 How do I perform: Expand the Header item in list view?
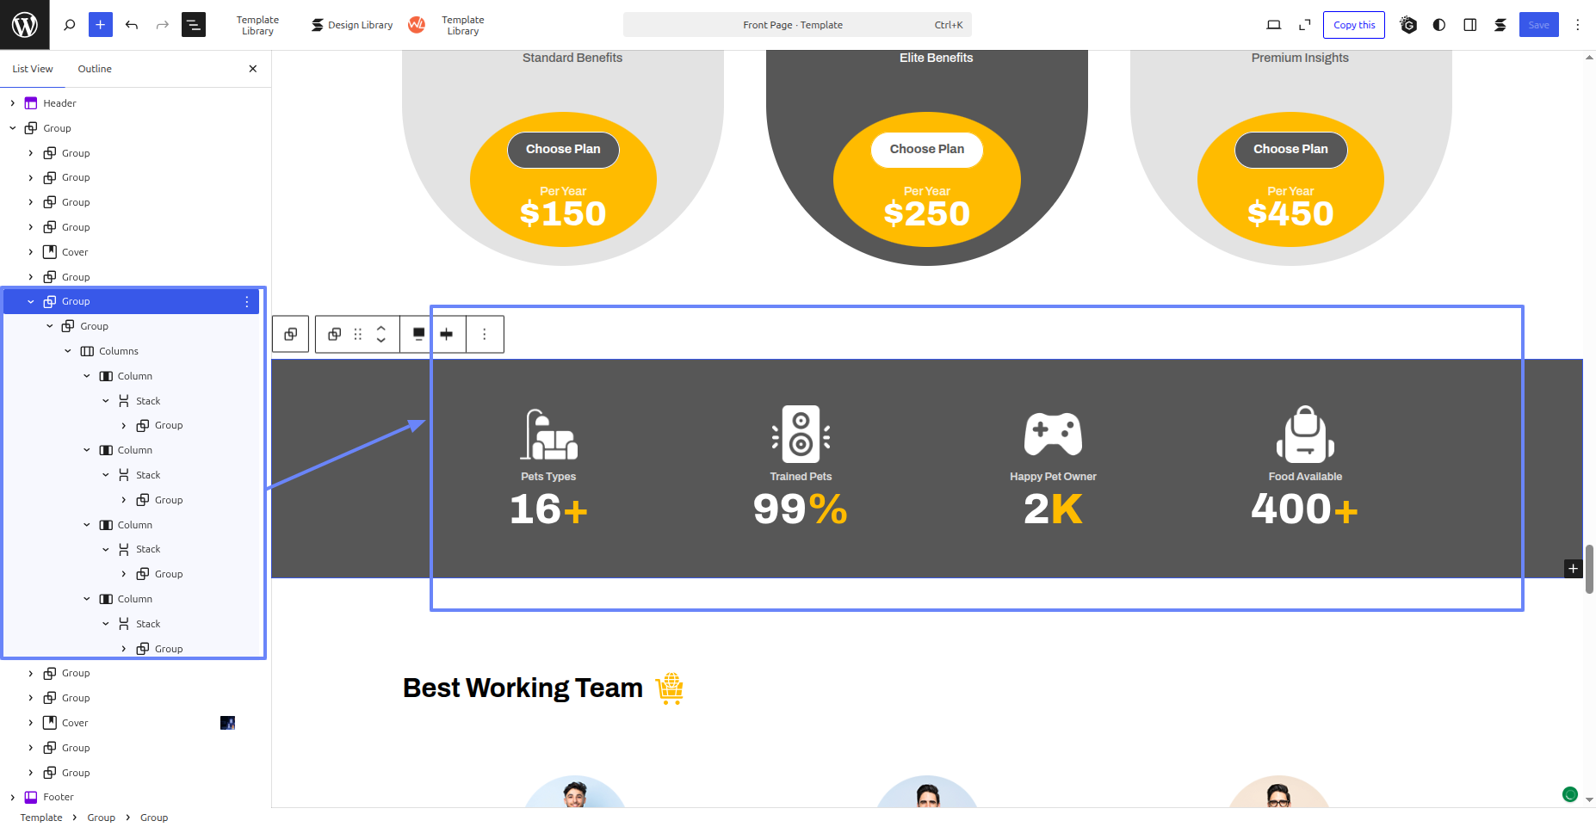[13, 103]
